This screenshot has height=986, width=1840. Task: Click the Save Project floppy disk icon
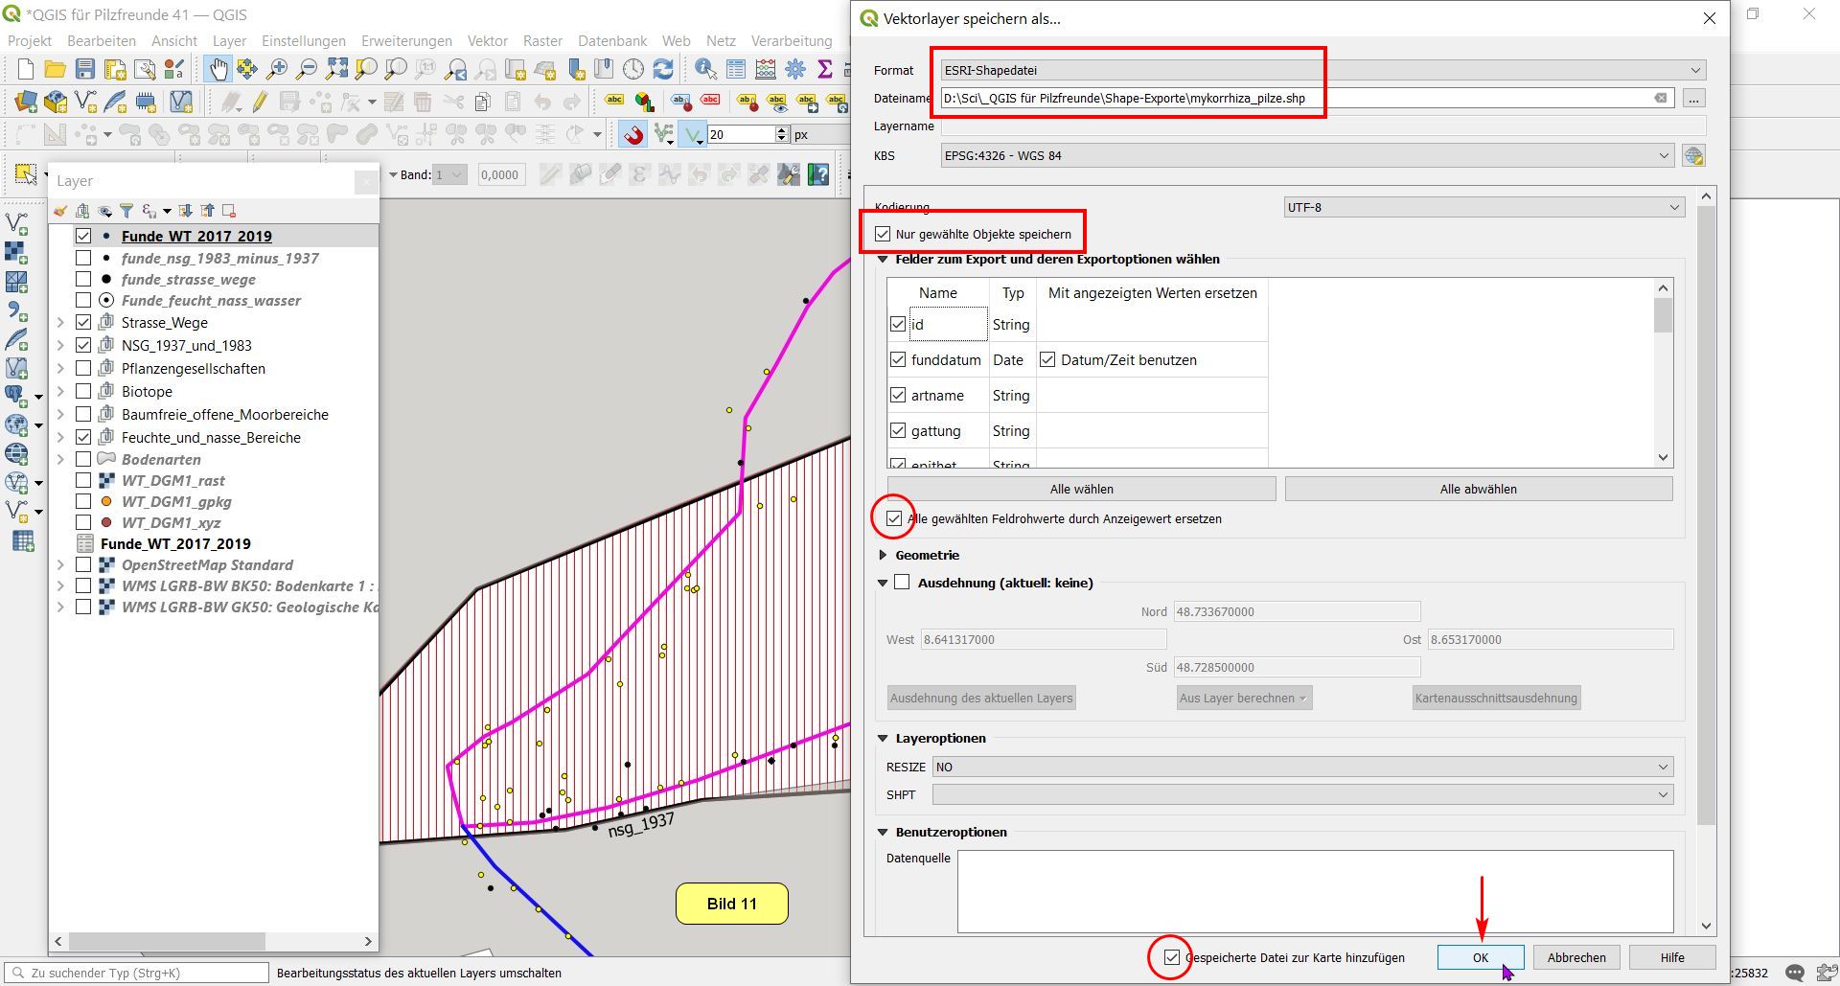point(85,69)
